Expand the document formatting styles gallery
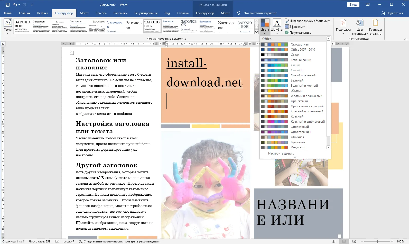Viewport: 409px width, 244px height. tap(256, 32)
